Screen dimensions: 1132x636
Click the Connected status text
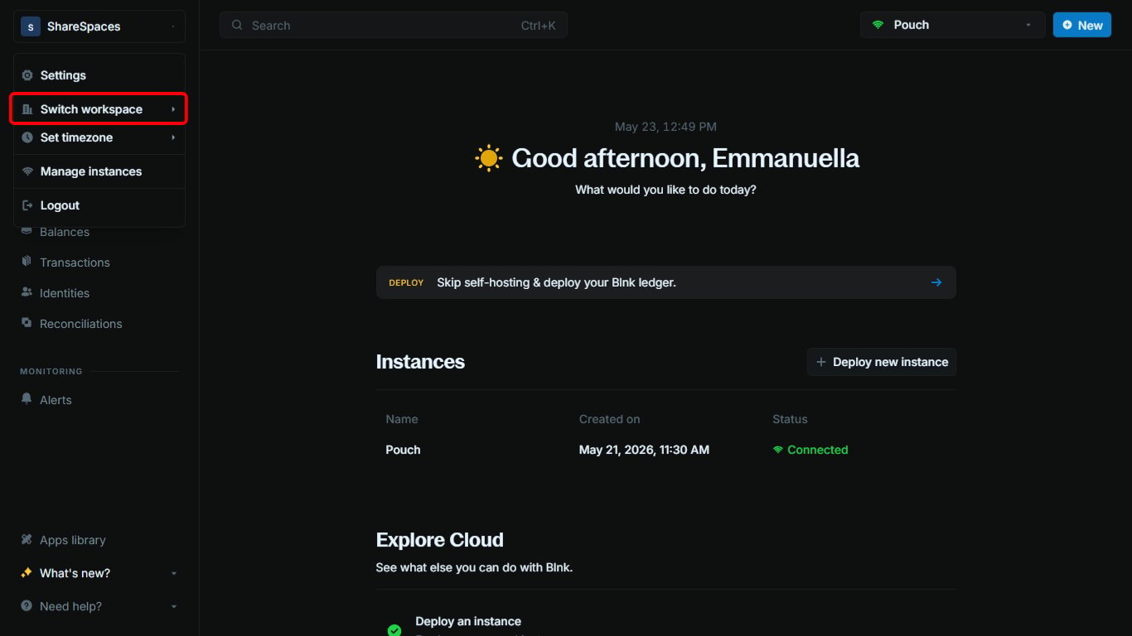(x=818, y=450)
